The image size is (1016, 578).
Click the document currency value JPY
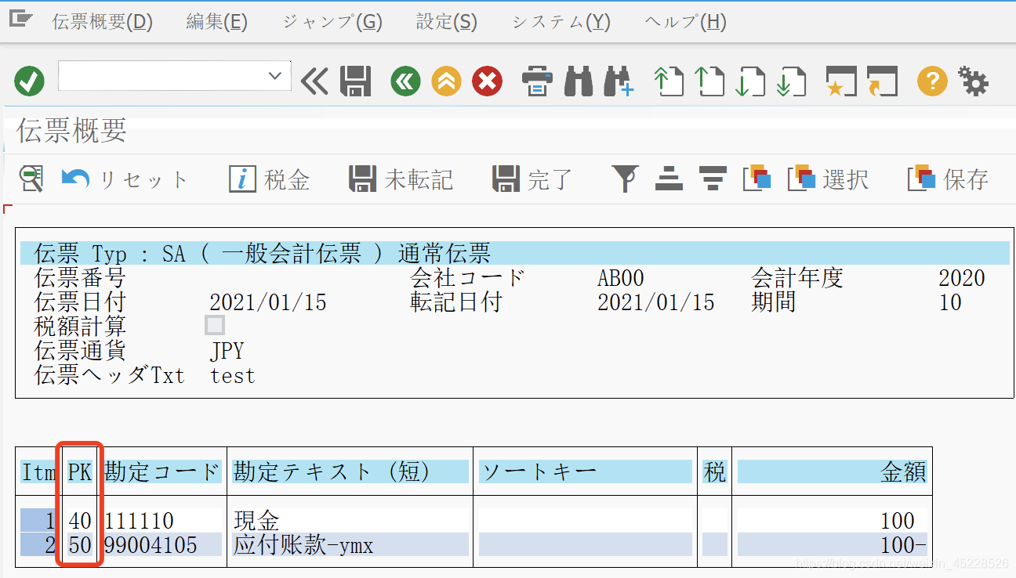click(227, 351)
